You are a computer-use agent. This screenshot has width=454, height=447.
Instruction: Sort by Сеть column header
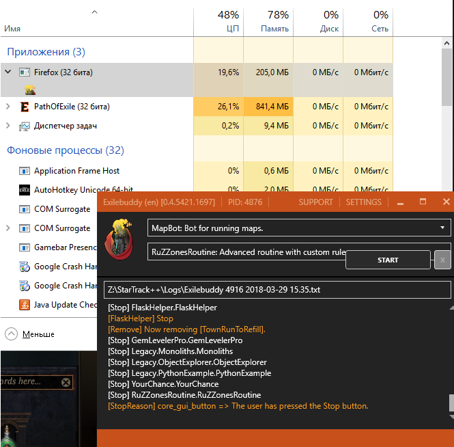pyautogui.click(x=380, y=29)
